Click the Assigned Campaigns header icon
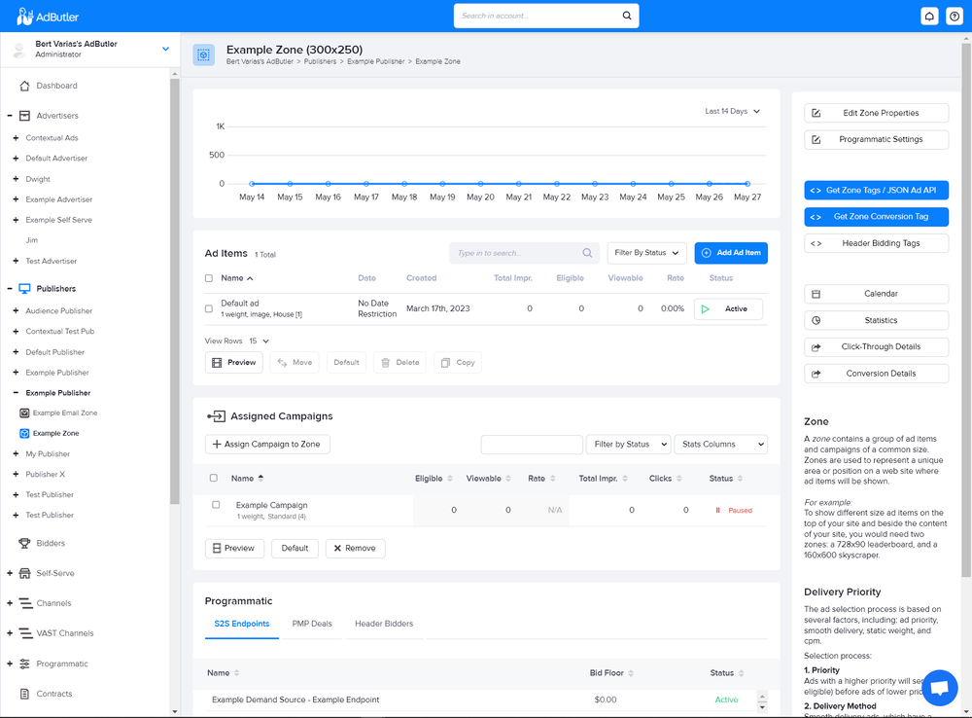Screen dimensions: 972x718 [216, 416]
